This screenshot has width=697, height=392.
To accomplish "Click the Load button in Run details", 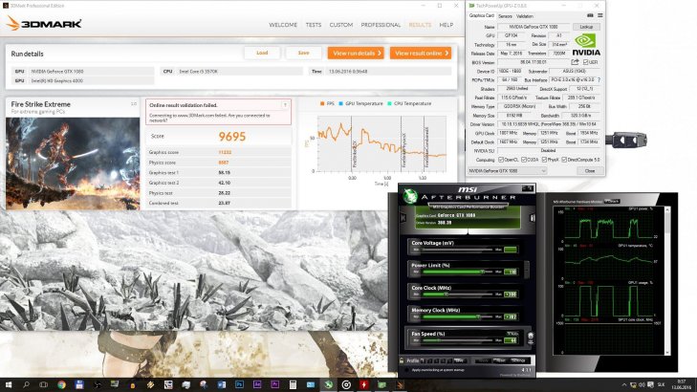I will (262, 53).
